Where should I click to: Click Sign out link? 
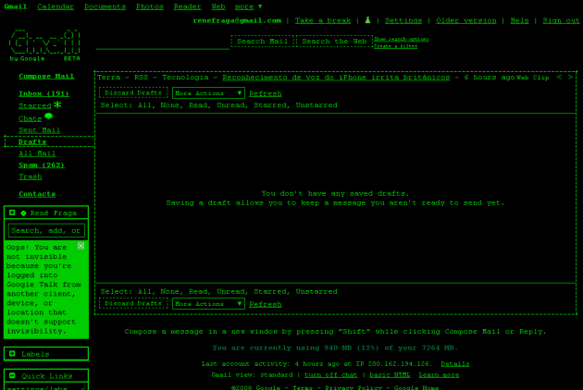[561, 20]
